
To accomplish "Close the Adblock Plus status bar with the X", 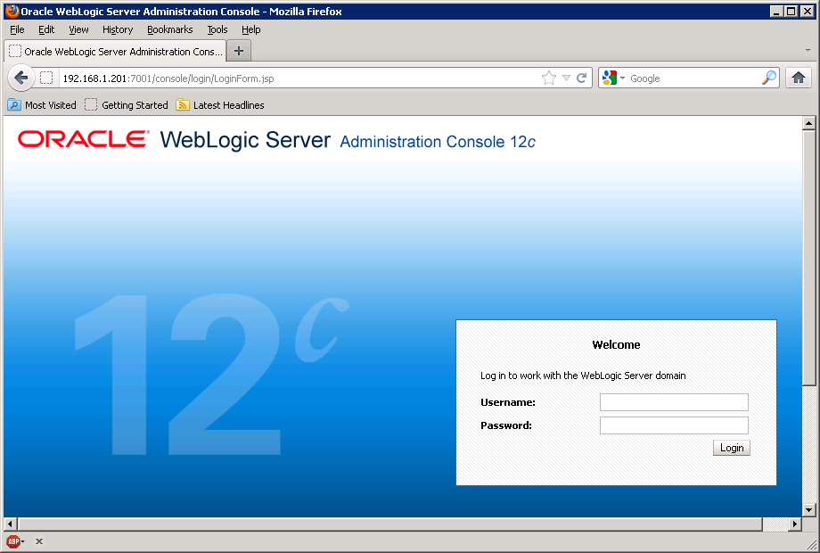I will (x=37, y=541).
